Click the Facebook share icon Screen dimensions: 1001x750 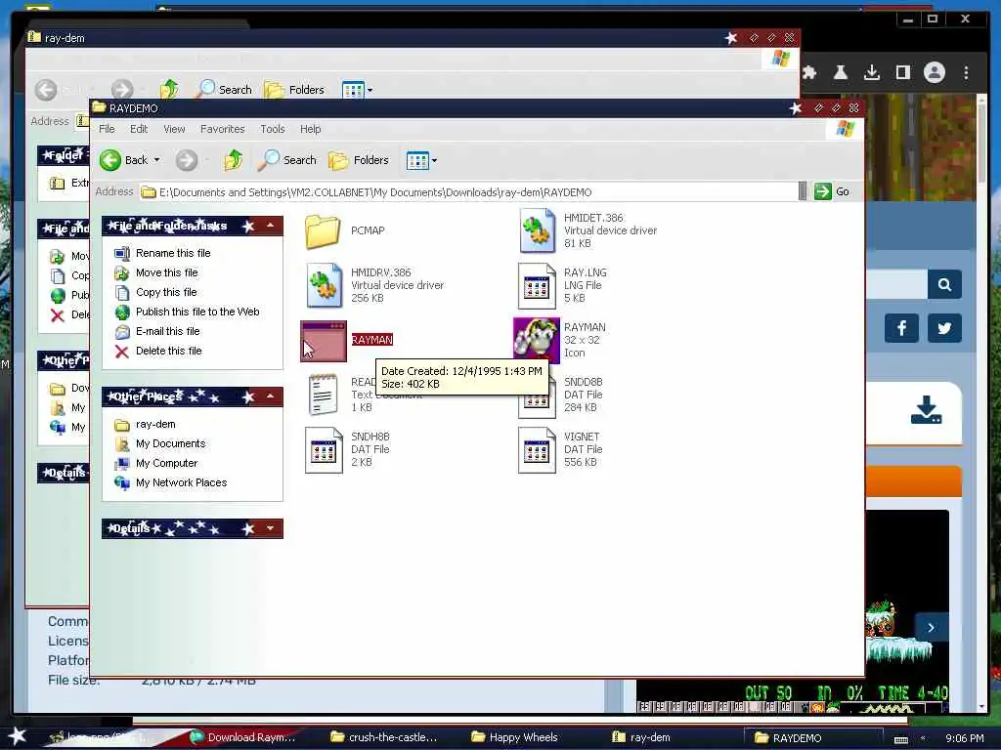(901, 328)
